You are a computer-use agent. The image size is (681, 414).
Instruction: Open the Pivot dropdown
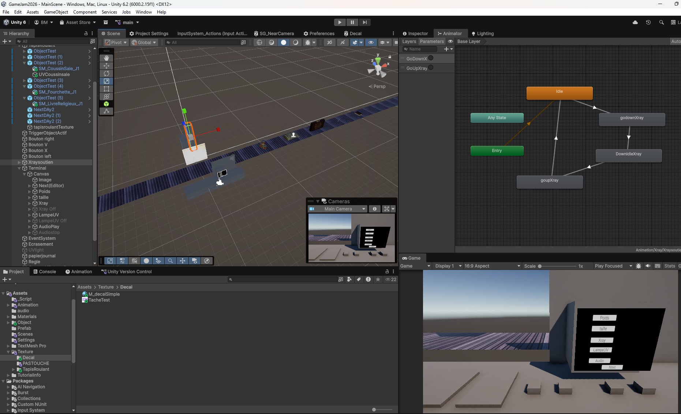pos(116,42)
